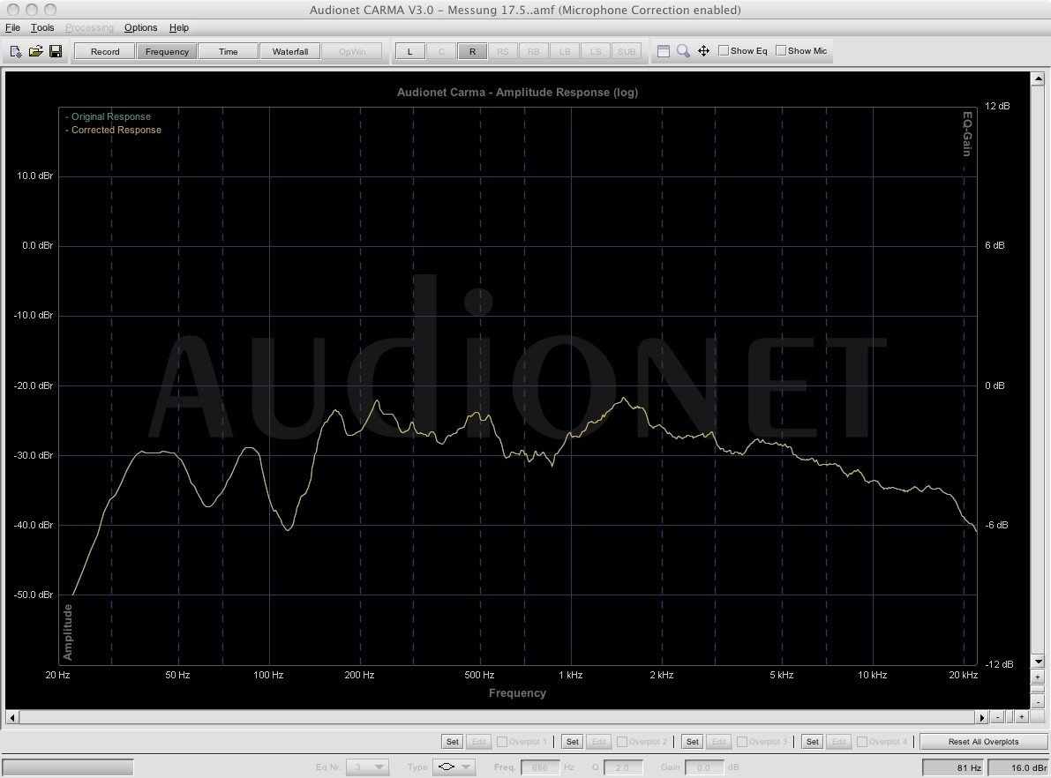Toggle the Overplot 3 checkbox
The height and width of the screenshot is (778, 1051).
741,742
